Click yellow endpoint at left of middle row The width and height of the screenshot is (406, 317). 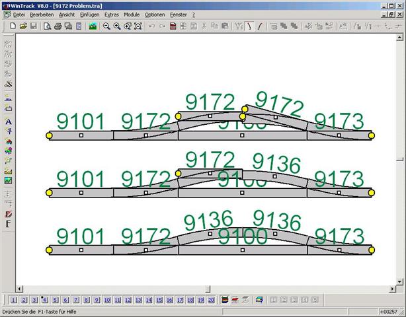[x=49, y=193]
